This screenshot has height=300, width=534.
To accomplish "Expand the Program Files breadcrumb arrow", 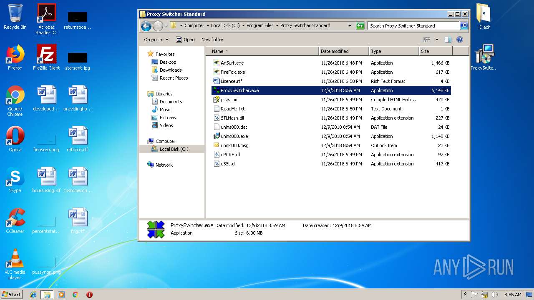I will click(x=277, y=25).
